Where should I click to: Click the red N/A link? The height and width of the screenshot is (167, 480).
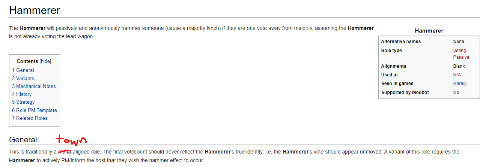tap(457, 75)
